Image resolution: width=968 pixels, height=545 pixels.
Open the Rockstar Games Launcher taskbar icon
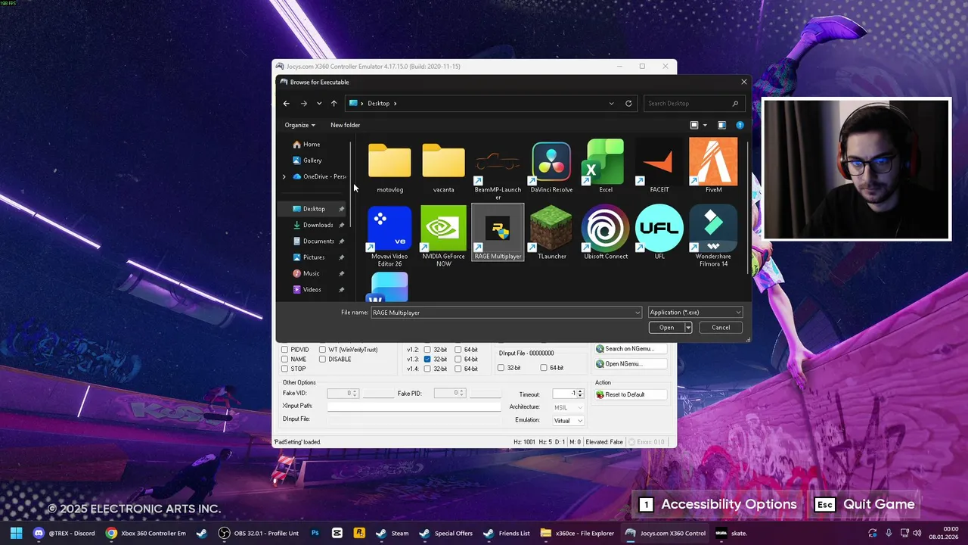[359, 533]
